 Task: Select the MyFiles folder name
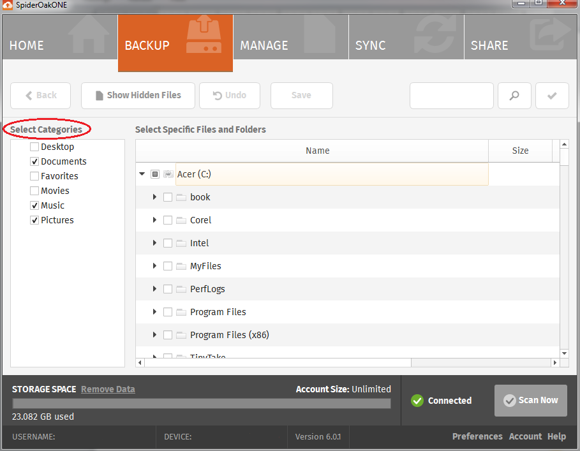tap(205, 266)
